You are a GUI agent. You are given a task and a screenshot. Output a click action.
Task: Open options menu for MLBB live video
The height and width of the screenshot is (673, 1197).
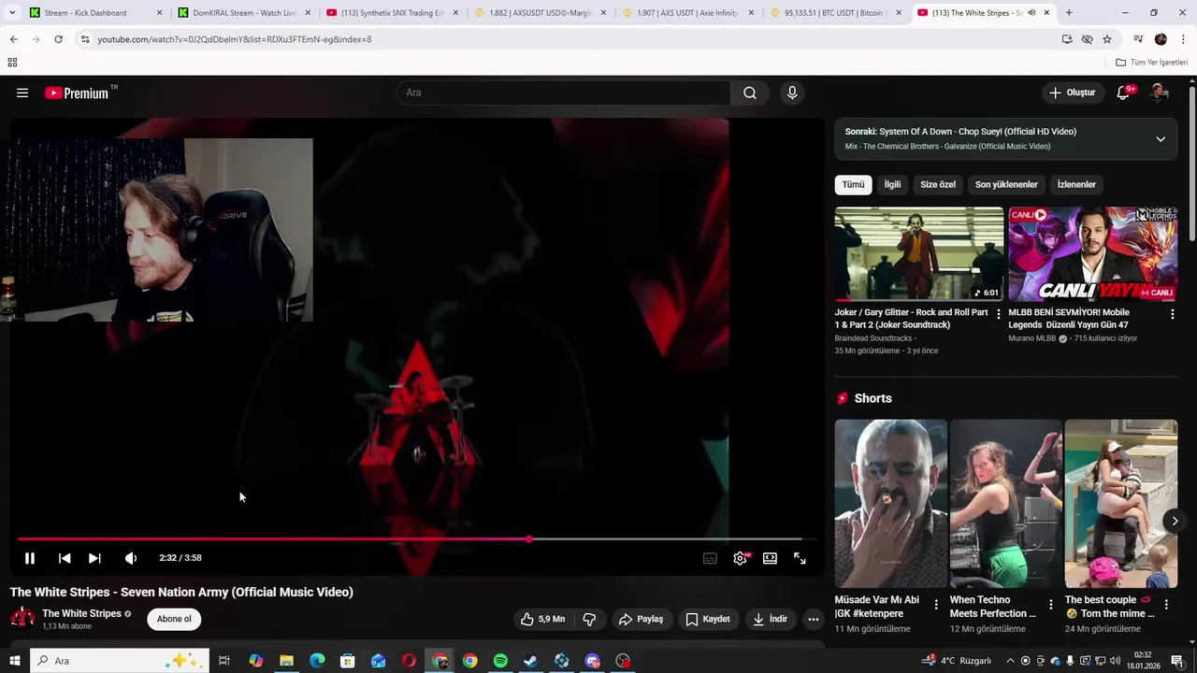point(1173,314)
